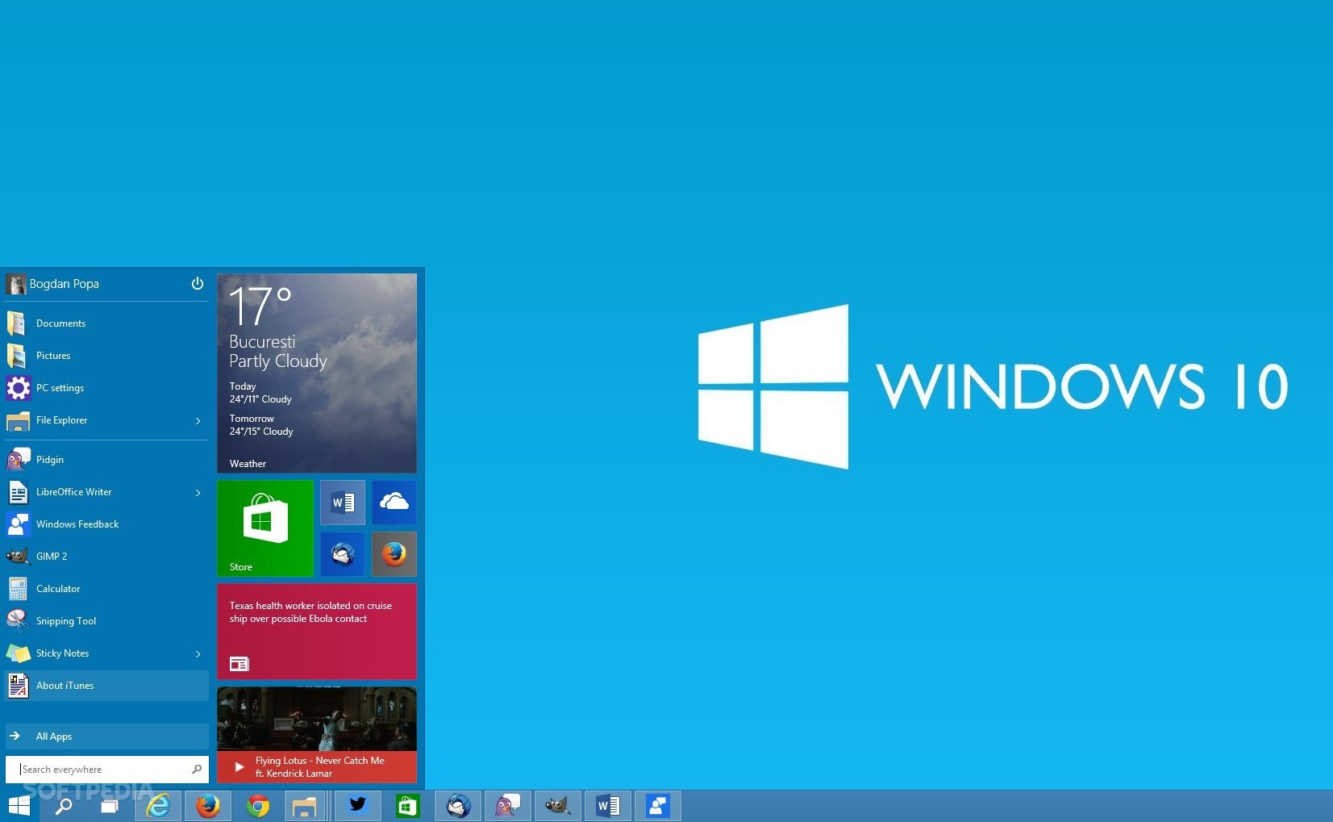The width and height of the screenshot is (1333, 822).
Task: Open the Firefox tile in Start menu
Action: [x=394, y=554]
